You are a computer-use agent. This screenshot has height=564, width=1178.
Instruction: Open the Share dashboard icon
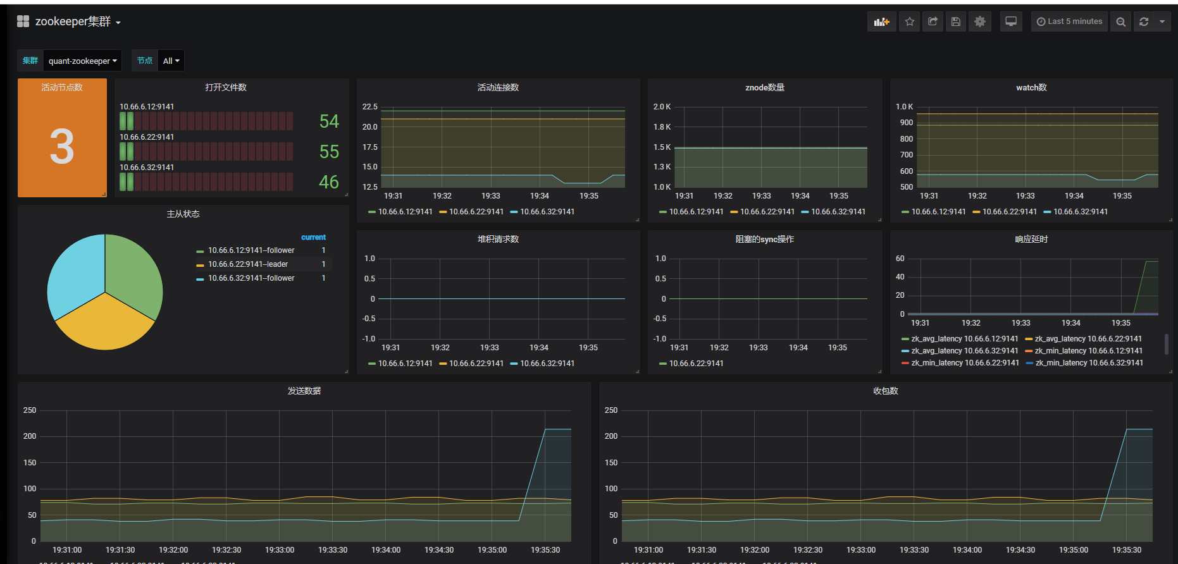click(933, 21)
